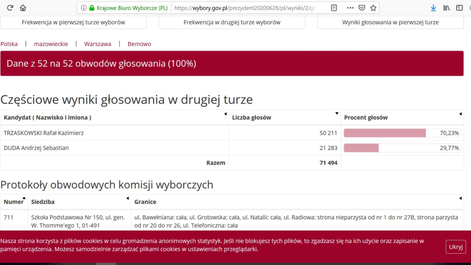The image size is (471, 265).
Task: Click the 29,77% vote percentage bar
Action: tap(402, 148)
